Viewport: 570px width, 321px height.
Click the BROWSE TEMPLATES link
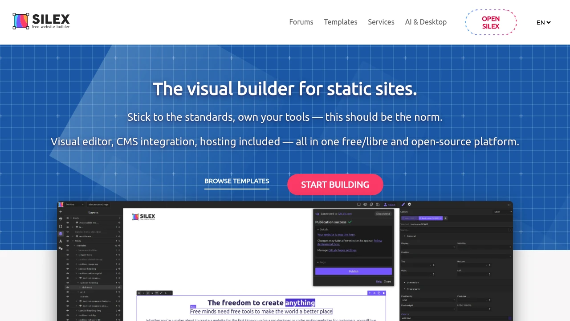237,181
